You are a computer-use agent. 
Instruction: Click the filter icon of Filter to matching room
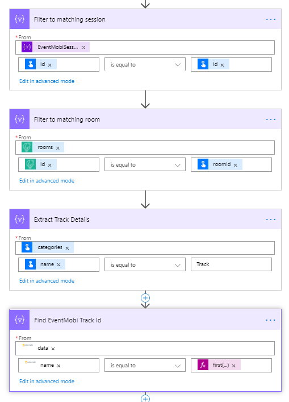click(x=20, y=119)
